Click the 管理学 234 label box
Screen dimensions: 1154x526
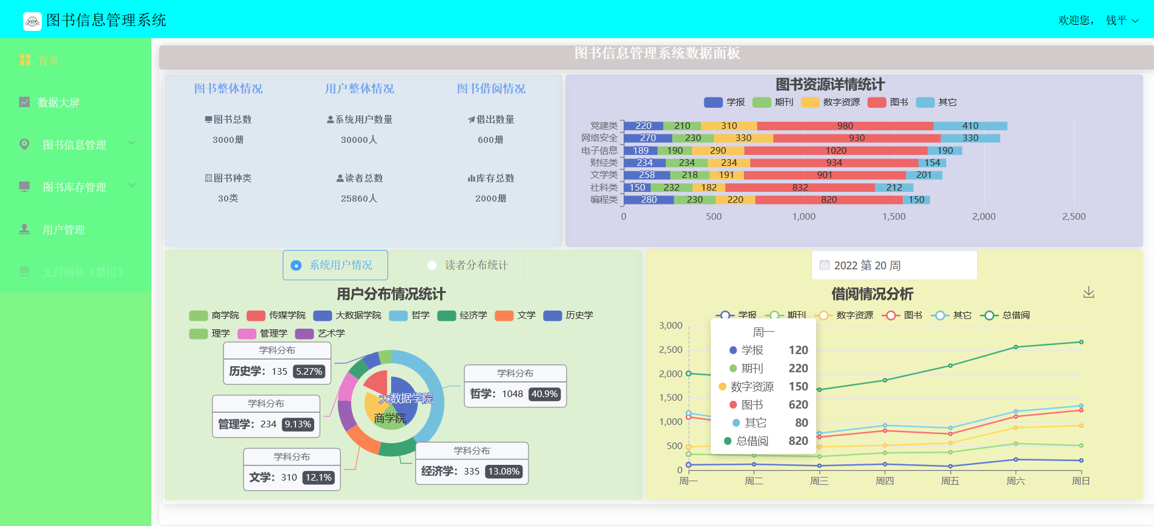tap(266, 416)
